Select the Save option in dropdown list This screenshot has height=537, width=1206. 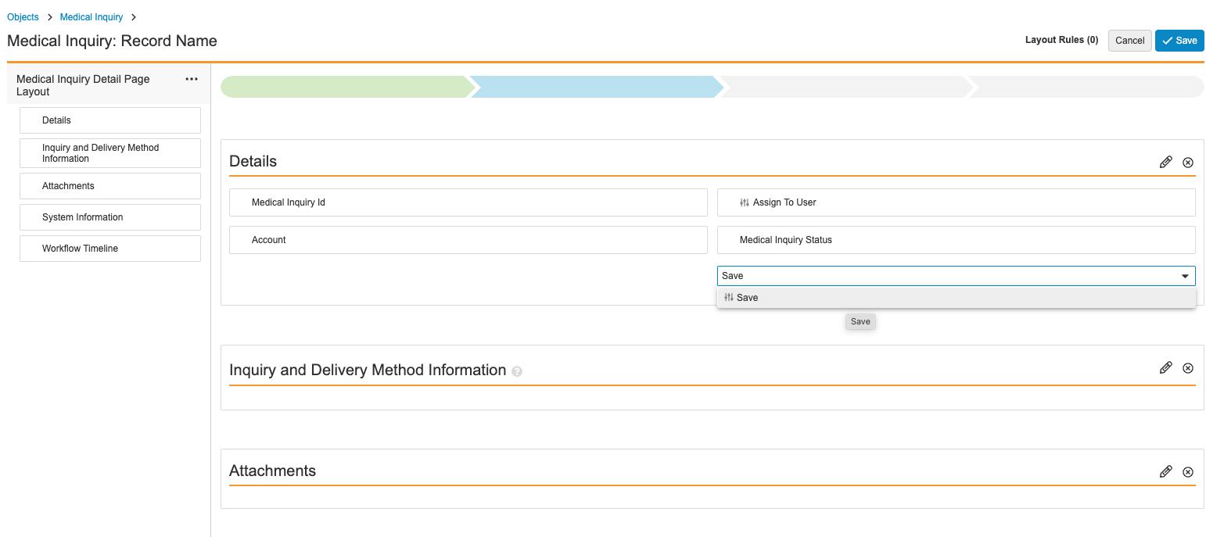(747, 298)
